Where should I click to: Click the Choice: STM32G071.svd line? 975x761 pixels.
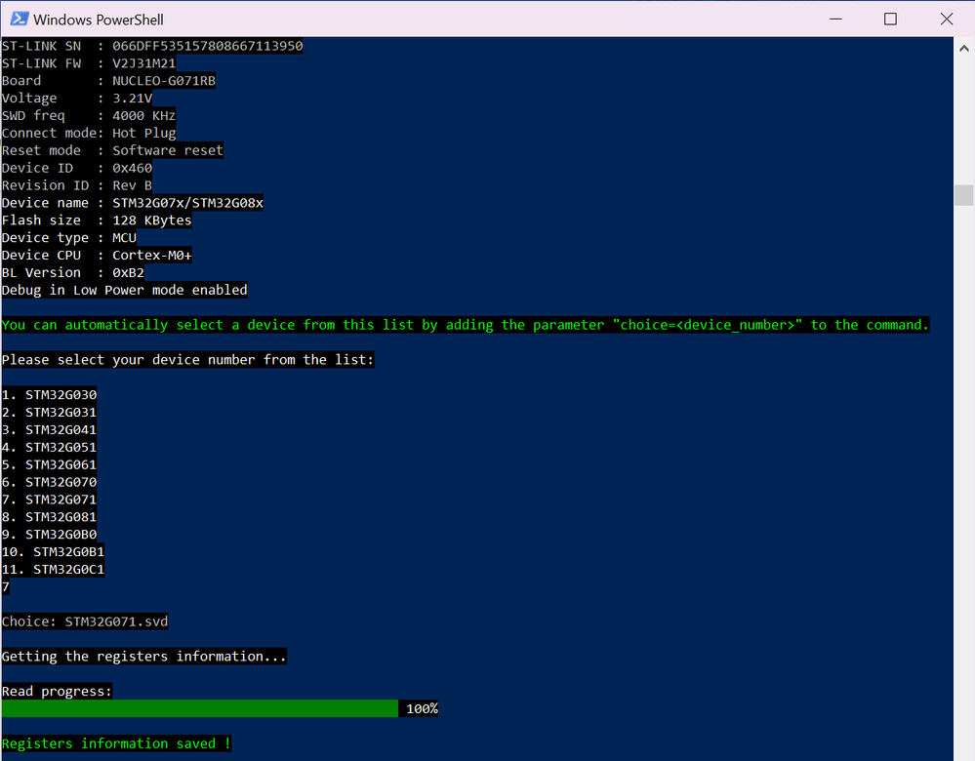(85, 621)
